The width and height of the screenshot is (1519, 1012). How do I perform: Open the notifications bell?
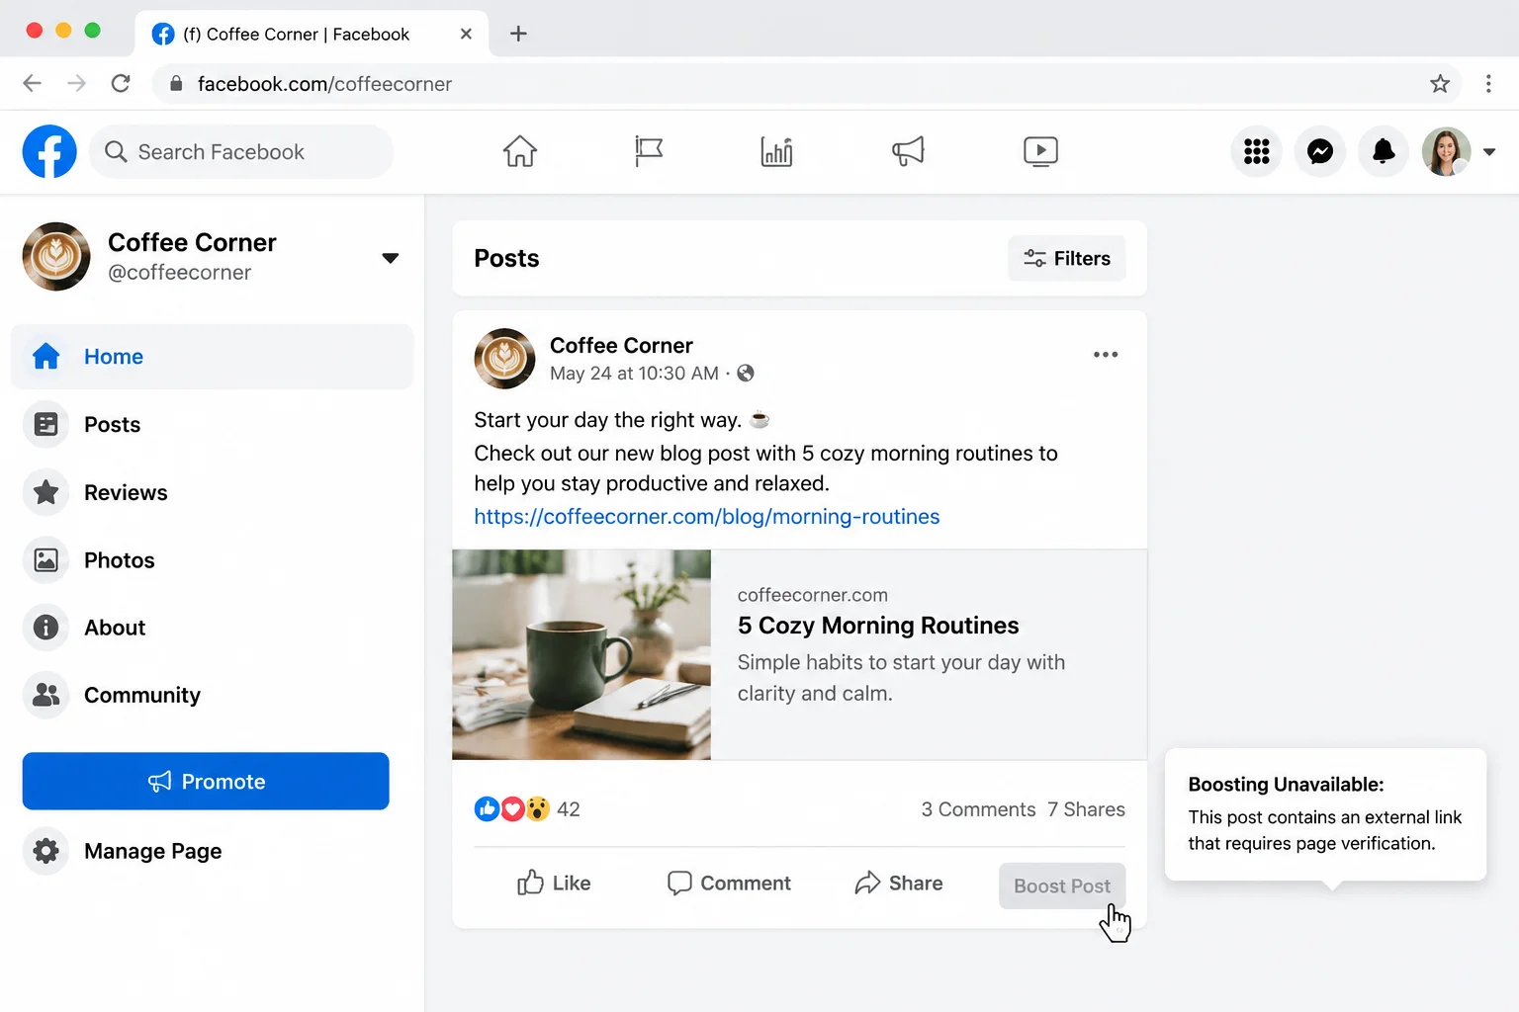1384,151
